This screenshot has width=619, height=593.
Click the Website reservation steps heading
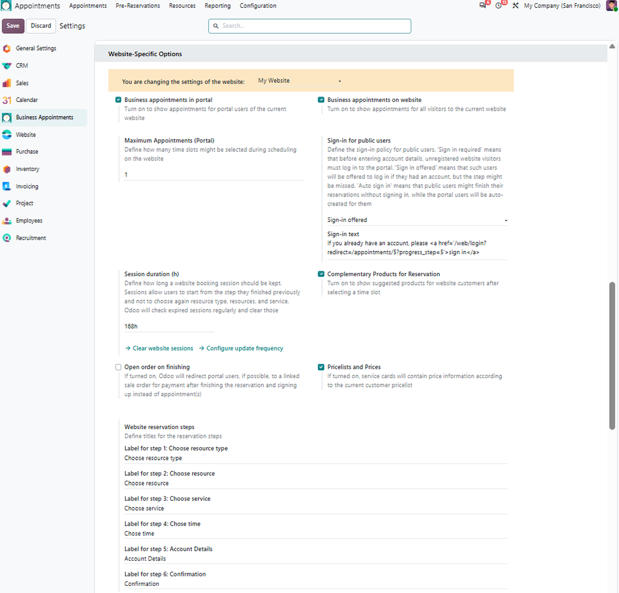pos(159,427)
